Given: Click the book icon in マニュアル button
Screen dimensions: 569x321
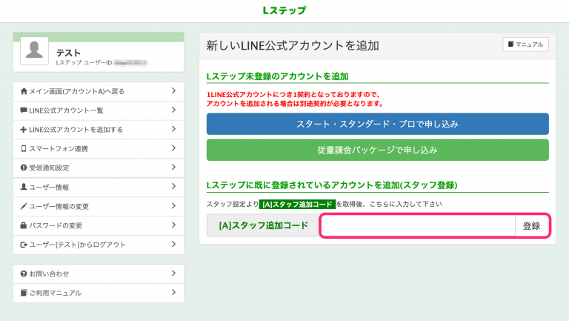Looking at the screenshot, I should [511, 44].
